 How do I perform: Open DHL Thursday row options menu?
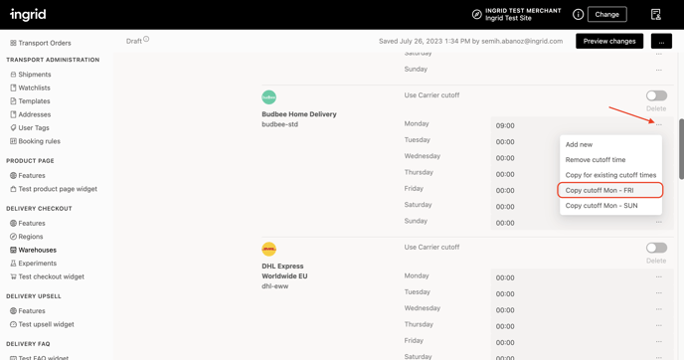click(659, 325)
